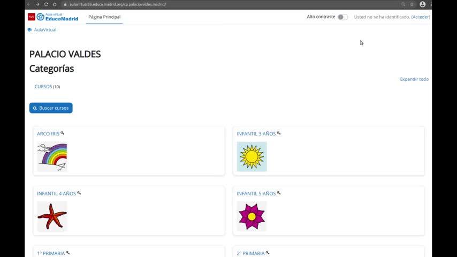Open the AulaVirtual breadcrumb link
The image size is (457, 257).
(45, 30)
